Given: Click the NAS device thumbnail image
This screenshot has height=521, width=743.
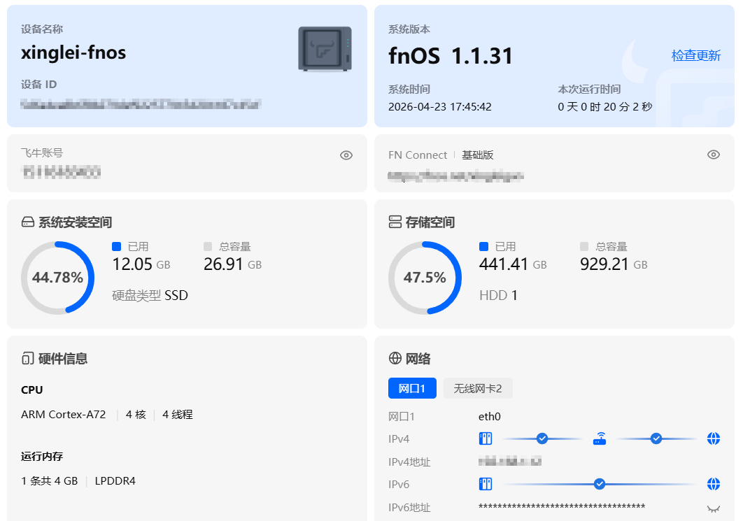Looking at the screenshot, I should (325, 49).
